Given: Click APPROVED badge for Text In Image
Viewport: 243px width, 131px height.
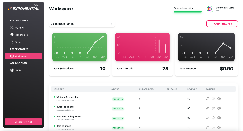Looking at the screenshot, I should (118, 128).
